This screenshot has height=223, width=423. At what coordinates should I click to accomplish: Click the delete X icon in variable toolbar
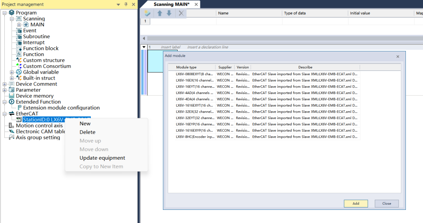[x=181, y=13]
